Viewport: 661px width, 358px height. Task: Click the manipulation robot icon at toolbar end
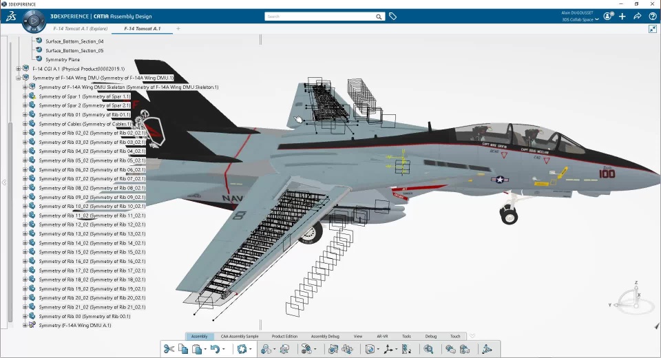tap(487, 349)
